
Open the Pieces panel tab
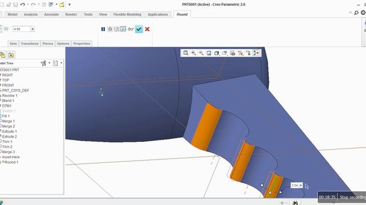(47, 43)
